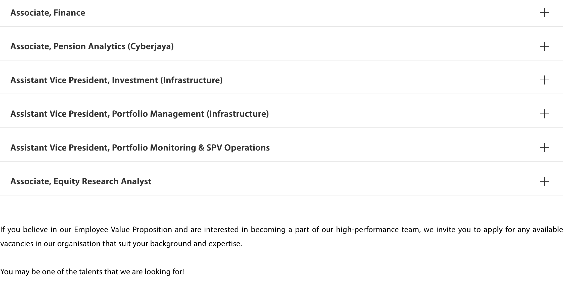The height and width of the screenshot is (281, 563).
Task: Click the 'high-performance team' phrase
Action: [378, 230]
